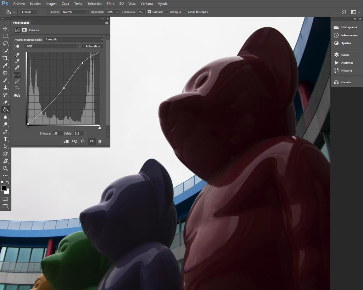Enable Todas las capas checkbox
363x290 pixels.
(x=184, y=12)
